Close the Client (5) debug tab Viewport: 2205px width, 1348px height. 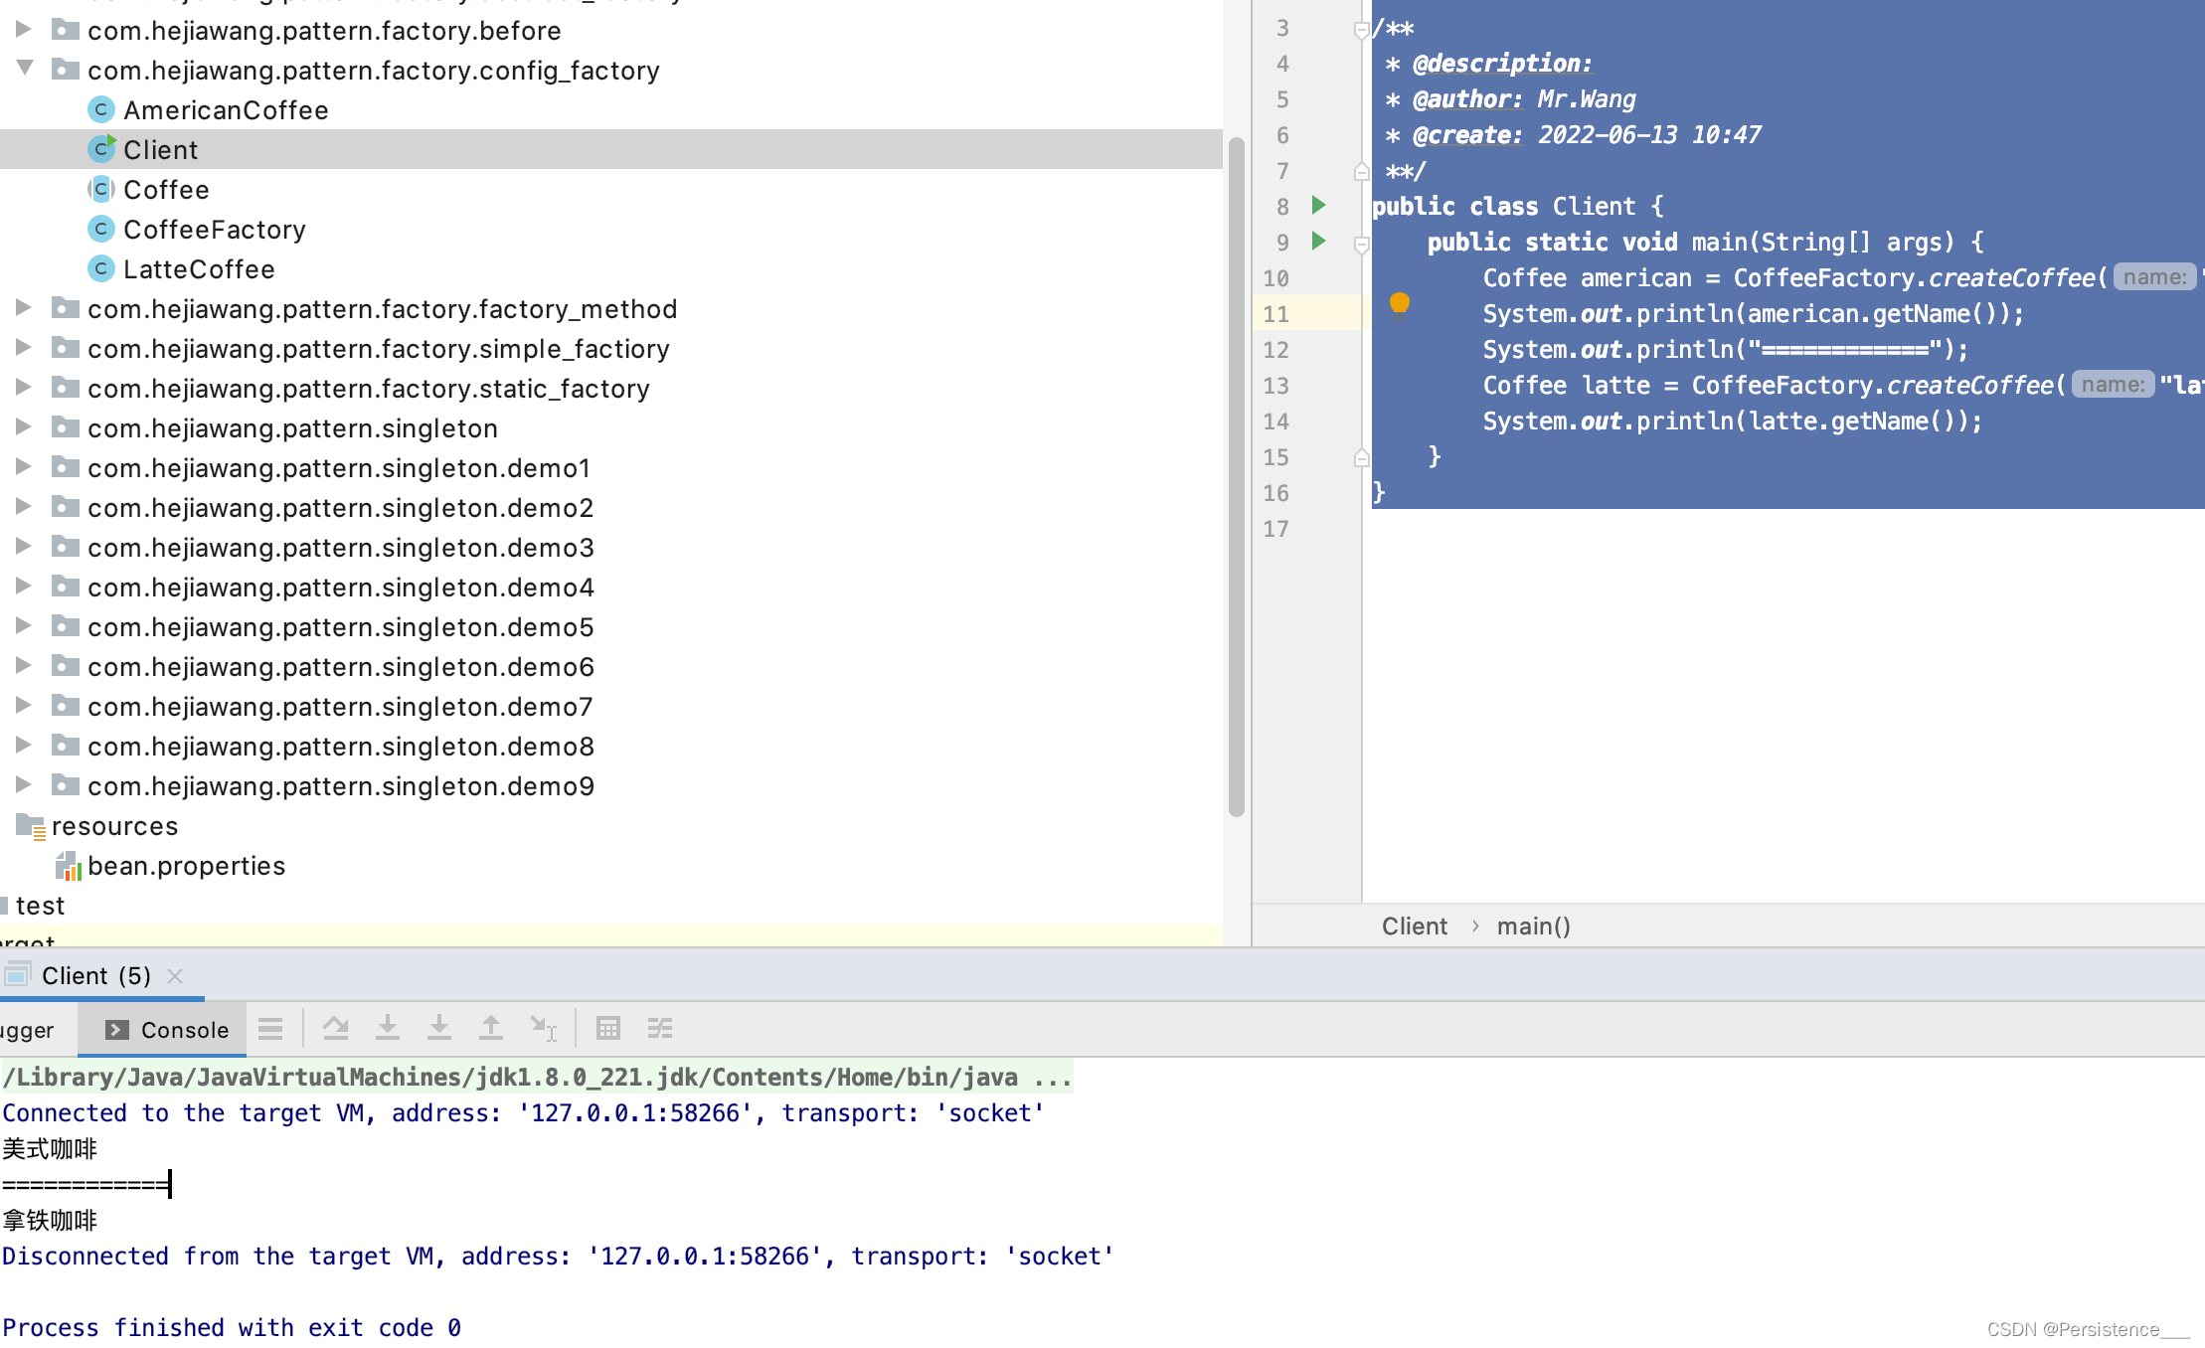pyautogui.click(x=175, y=976)
